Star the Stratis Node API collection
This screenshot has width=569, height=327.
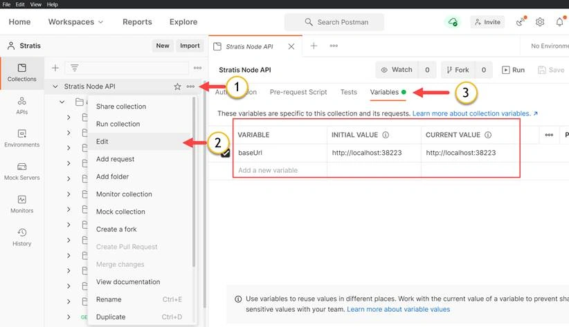coord(177,86)
